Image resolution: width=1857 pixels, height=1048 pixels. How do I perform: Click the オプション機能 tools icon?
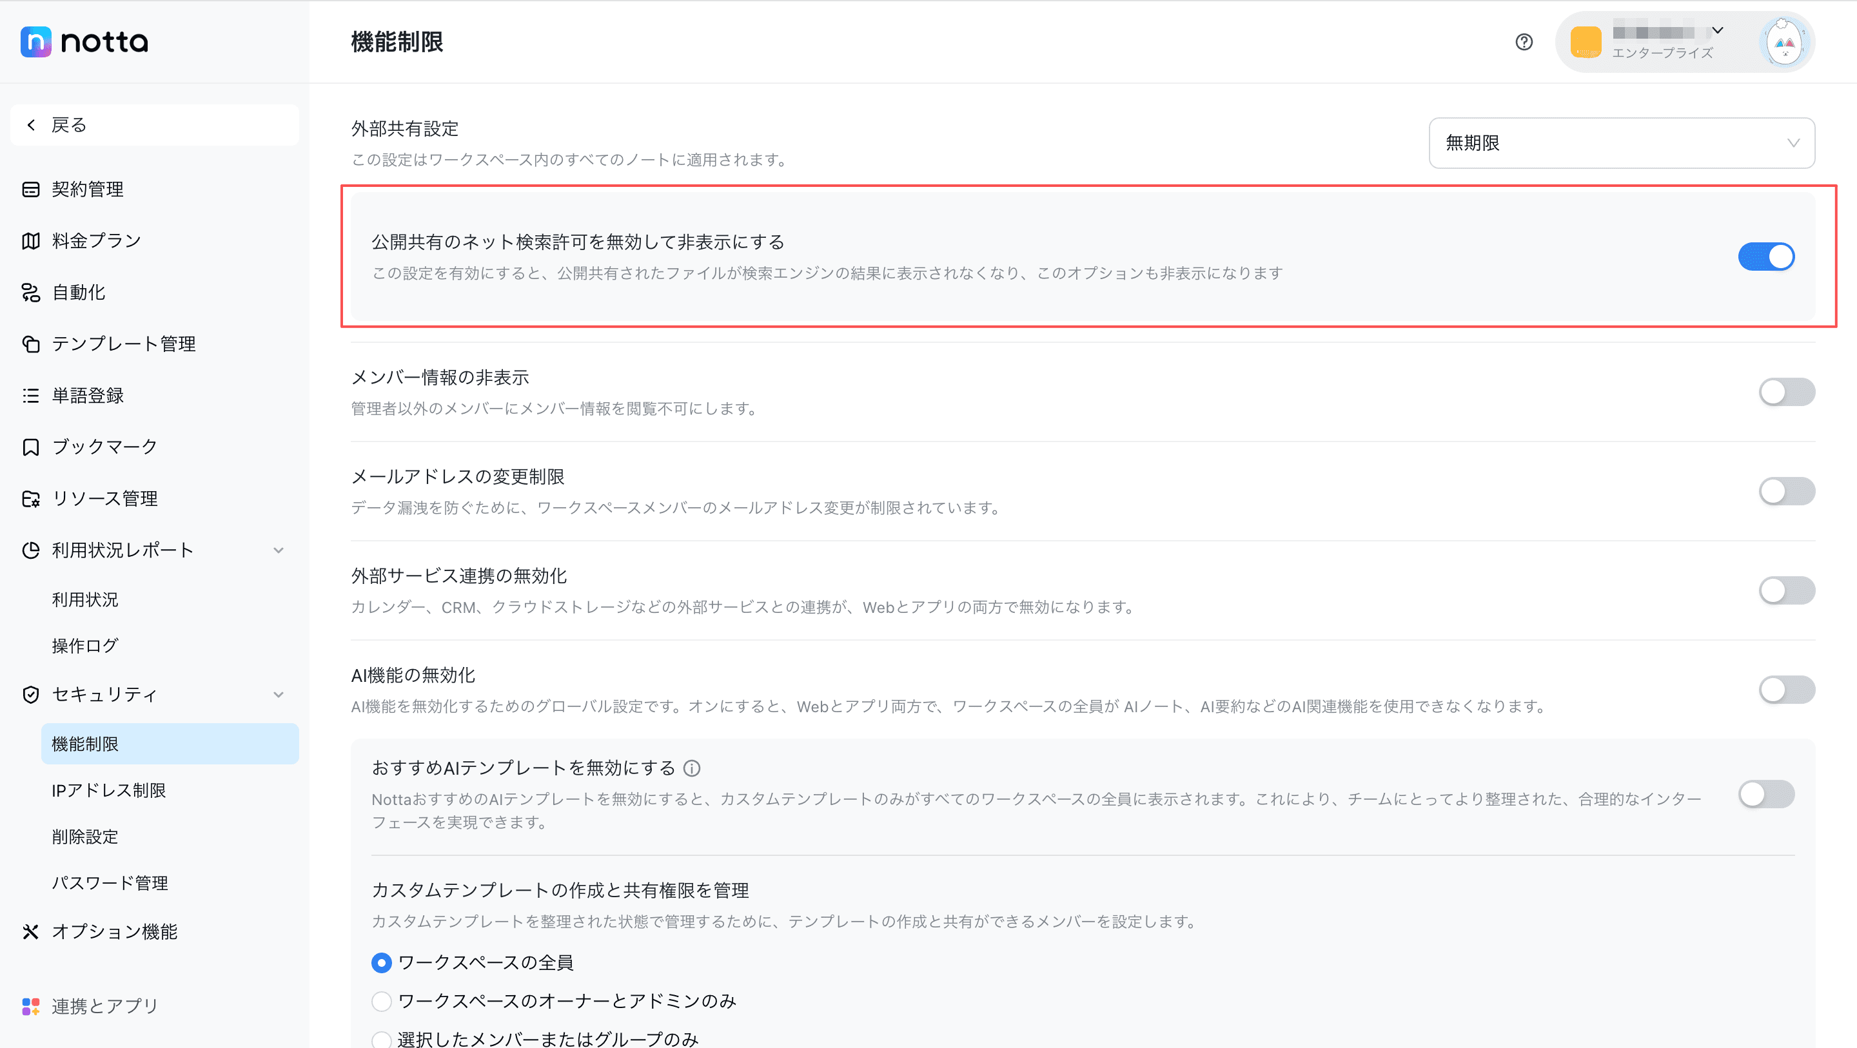30,932
